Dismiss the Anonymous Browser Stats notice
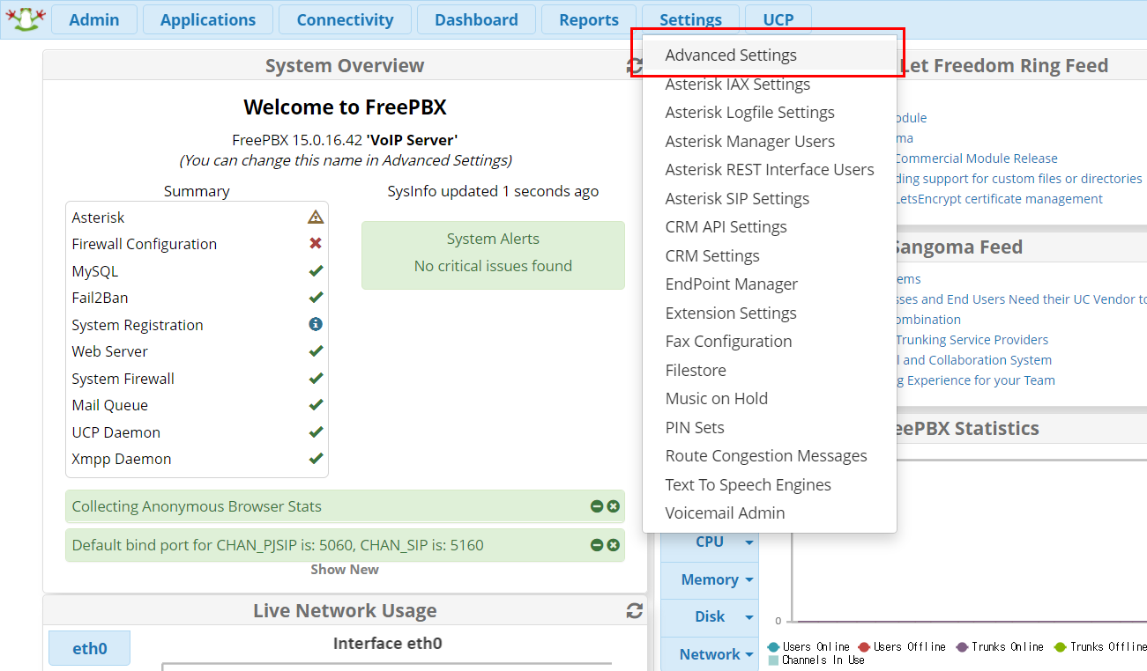Image resolution: width=1147 pixels, height=671 pixels. coord(613,506)
